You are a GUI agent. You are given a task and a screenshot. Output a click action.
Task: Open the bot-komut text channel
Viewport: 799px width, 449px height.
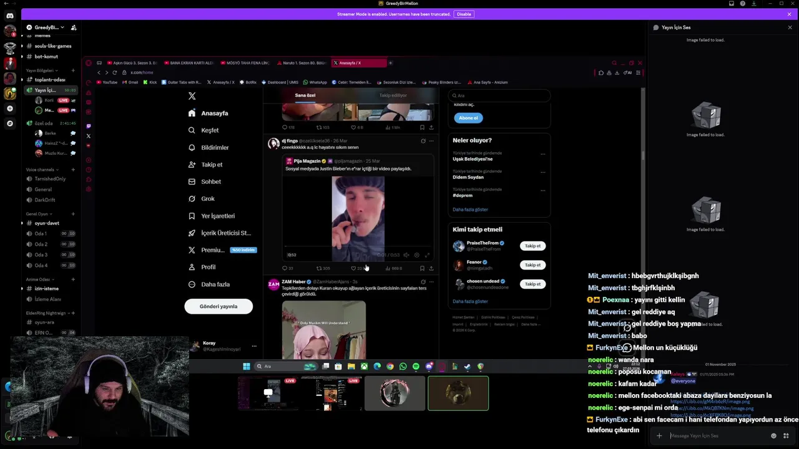click(46, 57)
